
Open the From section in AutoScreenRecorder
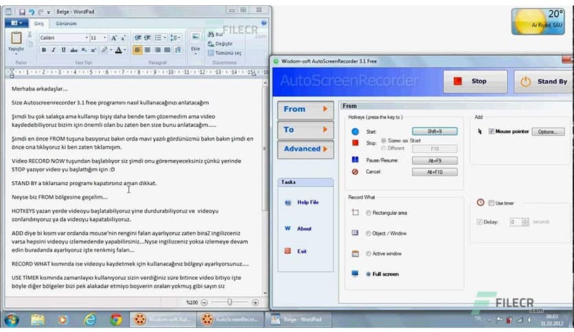coord(306,109)
